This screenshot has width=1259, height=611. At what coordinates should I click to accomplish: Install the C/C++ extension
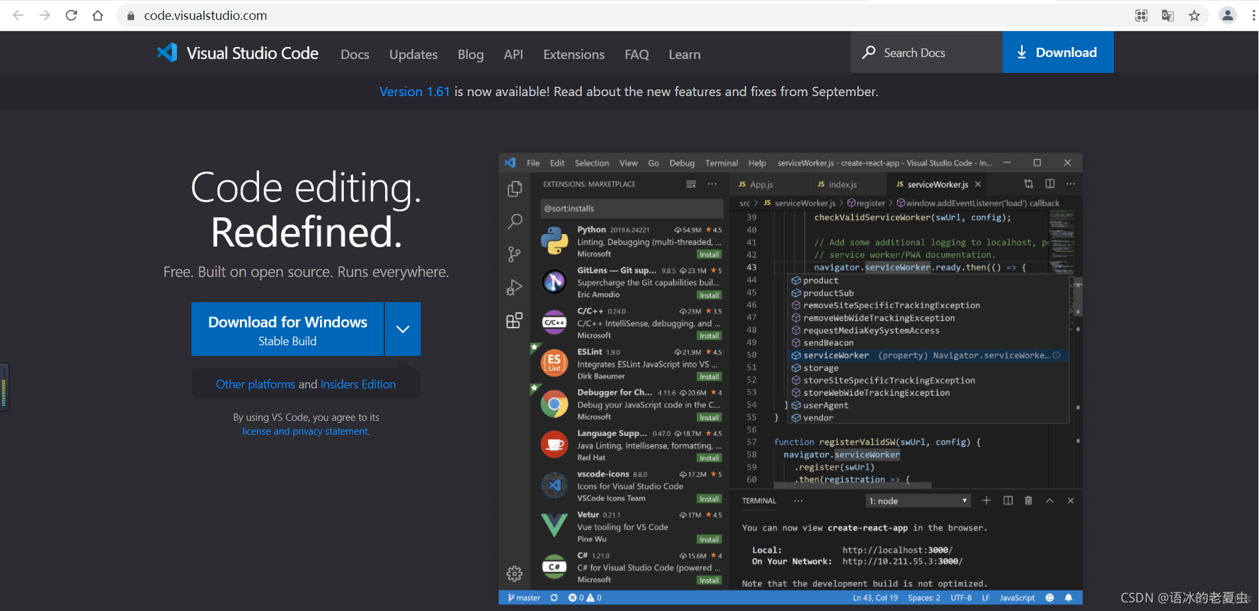709,336
